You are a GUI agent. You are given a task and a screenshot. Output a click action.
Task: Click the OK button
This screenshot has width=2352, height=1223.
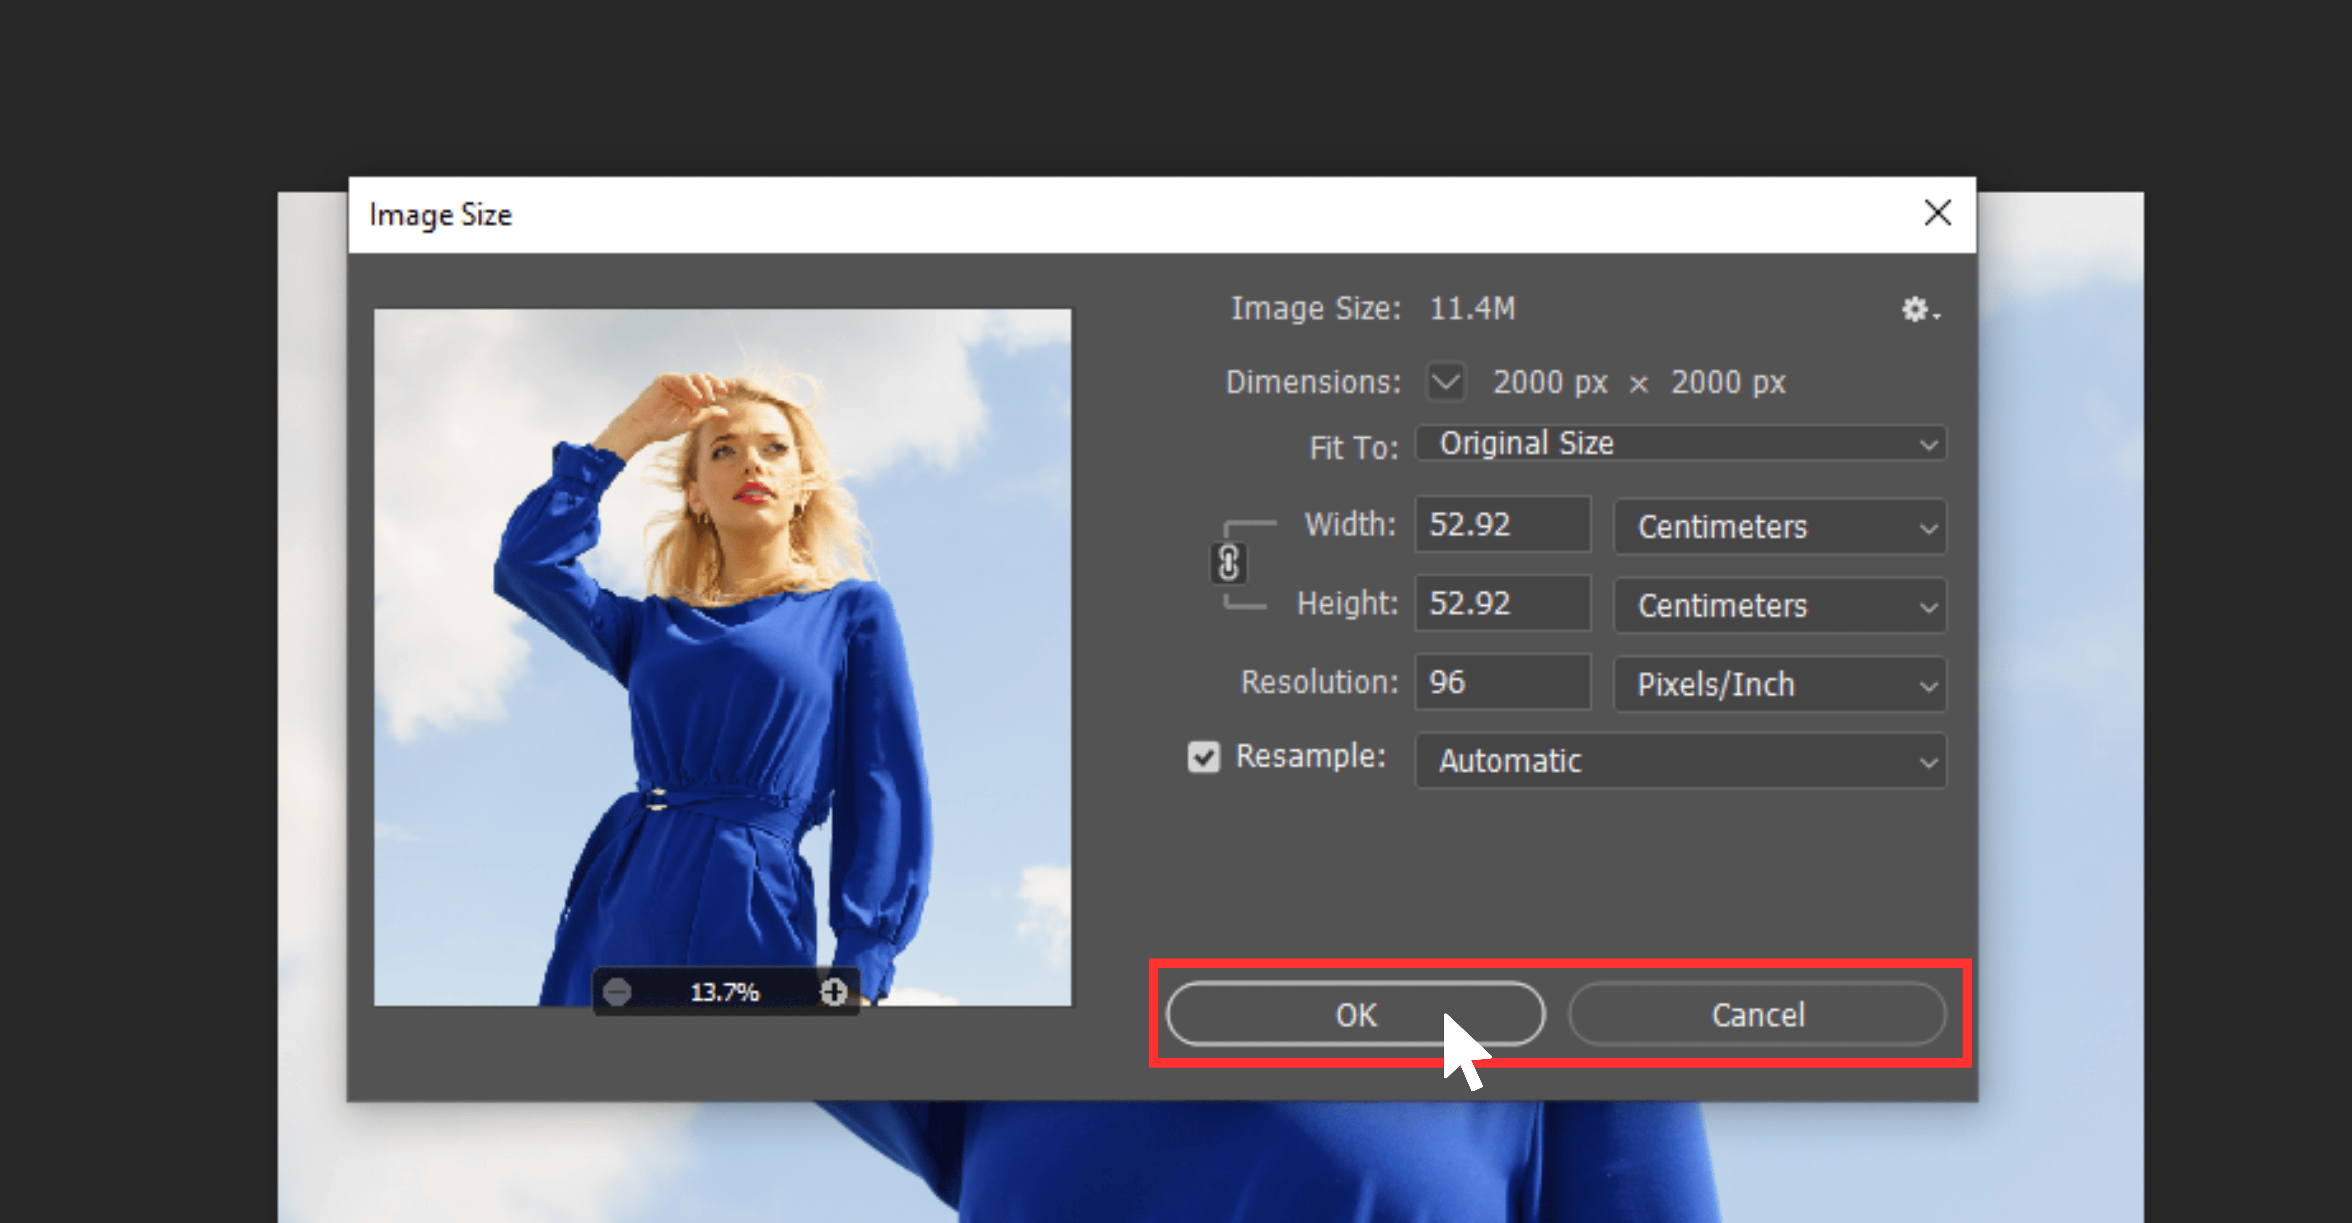click(1356, 1014)
